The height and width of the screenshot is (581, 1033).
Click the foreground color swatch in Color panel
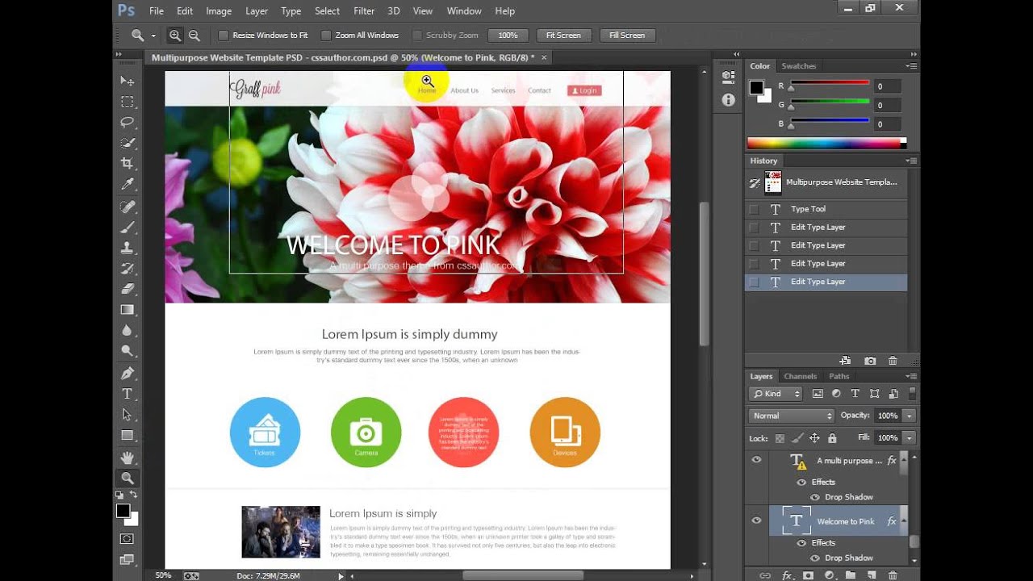point(756,87)
